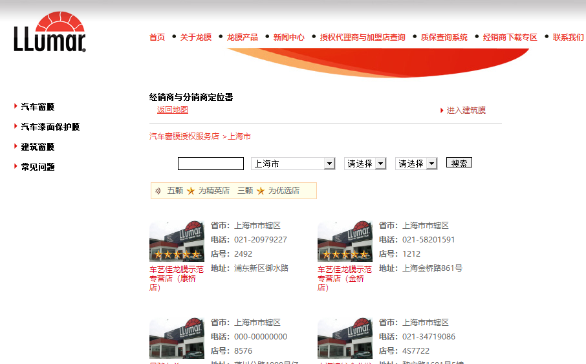The height and width of the screenshot is (364, 586).
Task: Open 经销商下载专区 menu item
Action: (510, 37)
